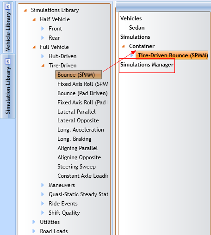
Task: Collapse the Simulation Library side panel arrow
Action: point(7,61)
